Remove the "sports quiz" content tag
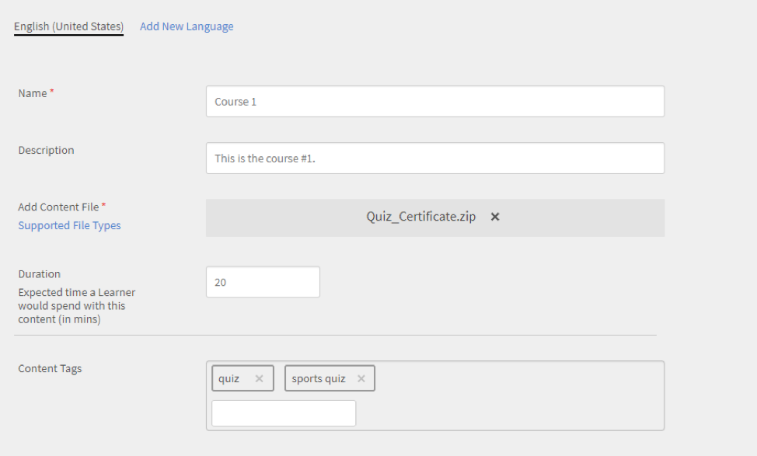757x456 pixels. coord(361,378)
